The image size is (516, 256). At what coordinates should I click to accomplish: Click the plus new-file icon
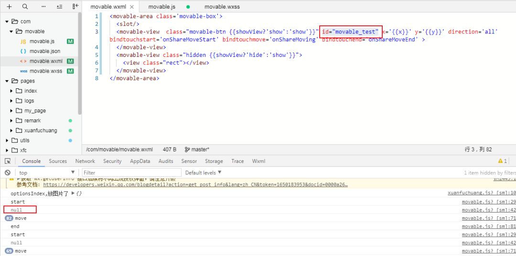[x=9, y=7]
